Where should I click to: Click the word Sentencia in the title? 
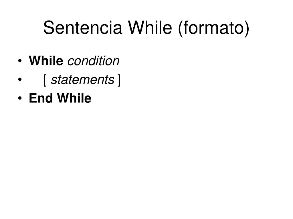point(83,28)
